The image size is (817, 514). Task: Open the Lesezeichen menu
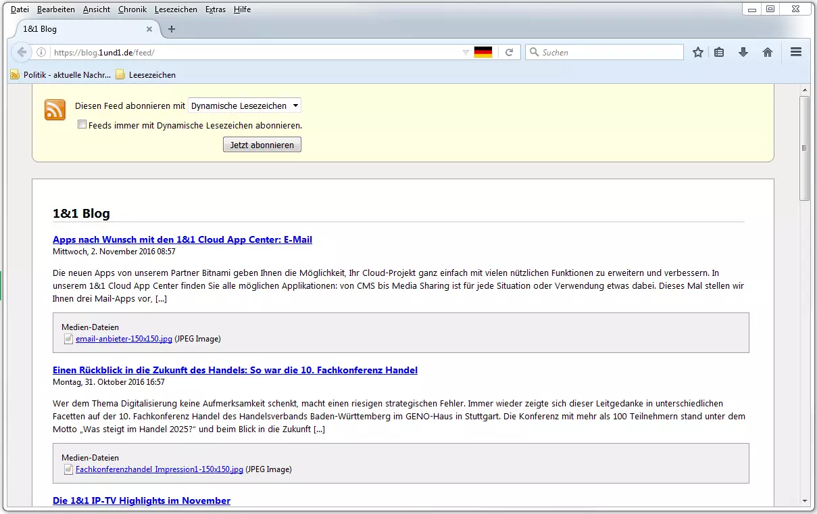point(176,9)
